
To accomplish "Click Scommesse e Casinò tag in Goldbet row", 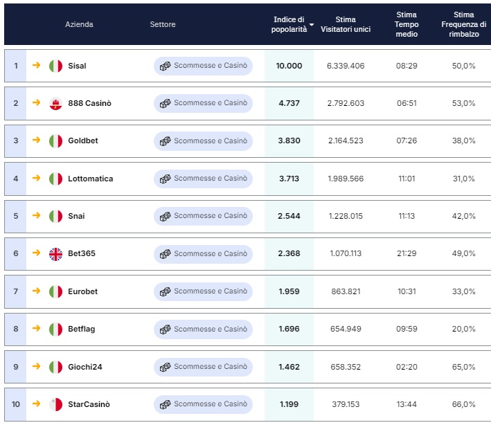I will click(x=203, y=141).
